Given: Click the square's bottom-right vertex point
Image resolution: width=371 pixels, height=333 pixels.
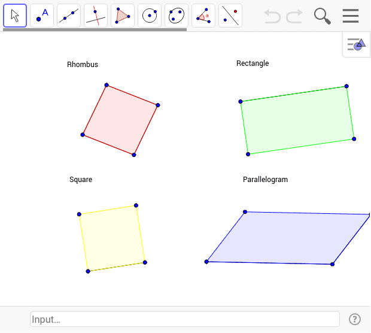Looking at the screenshot, I should pos(145,262).
